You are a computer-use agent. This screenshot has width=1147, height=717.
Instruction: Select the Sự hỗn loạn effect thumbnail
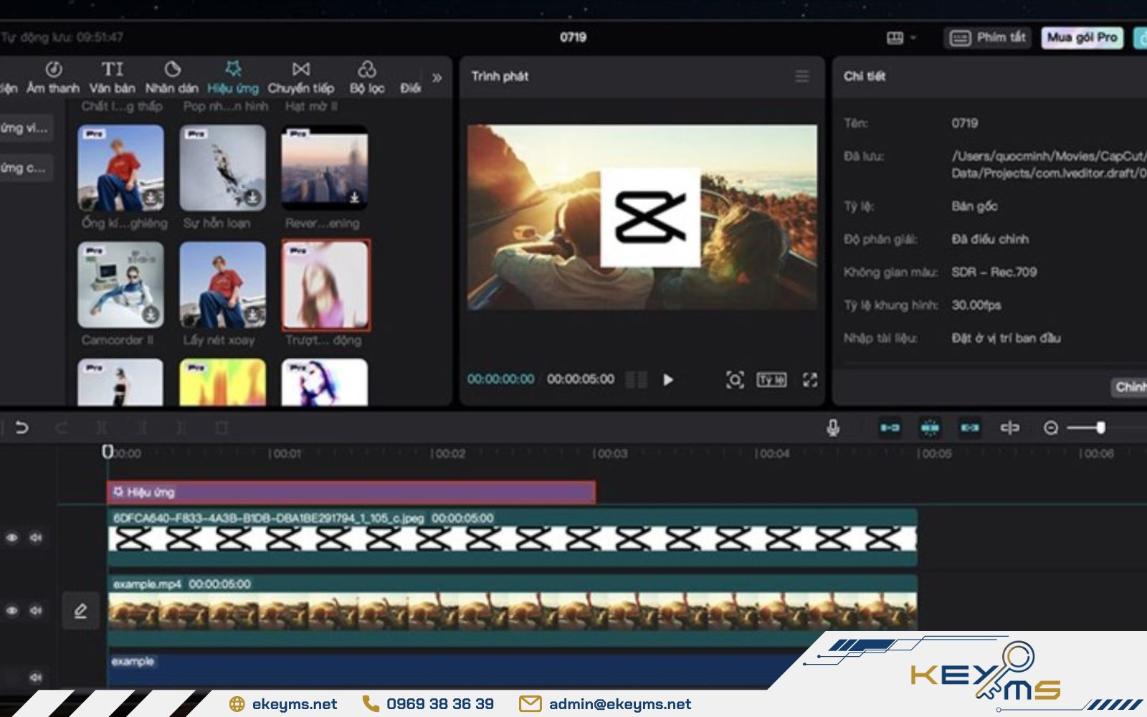222,168
